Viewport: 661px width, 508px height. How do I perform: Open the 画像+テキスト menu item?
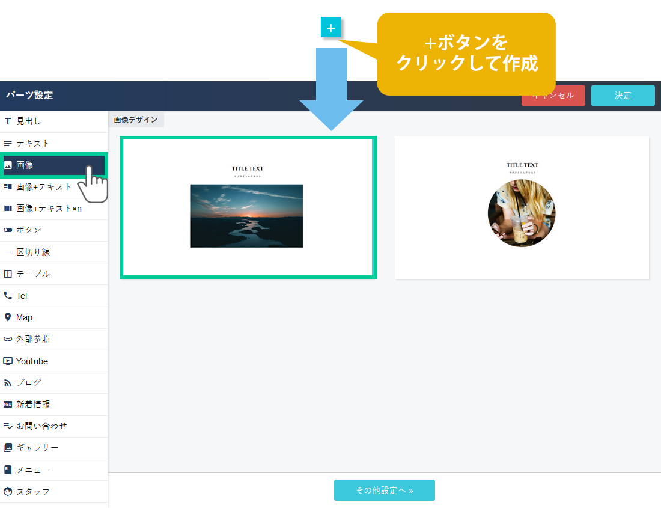[44, 187]
